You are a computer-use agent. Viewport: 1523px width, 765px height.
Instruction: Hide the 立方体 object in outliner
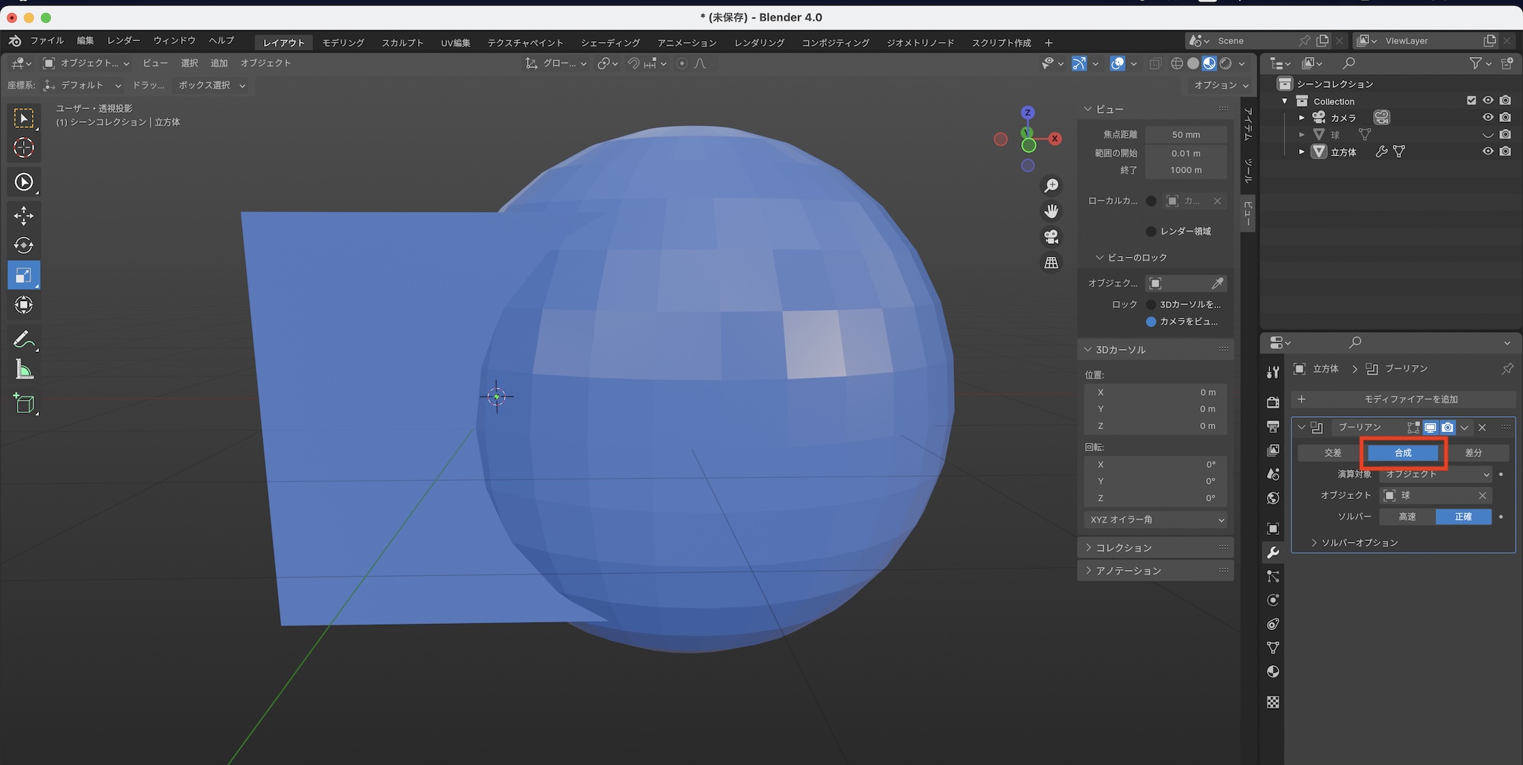1487,152
